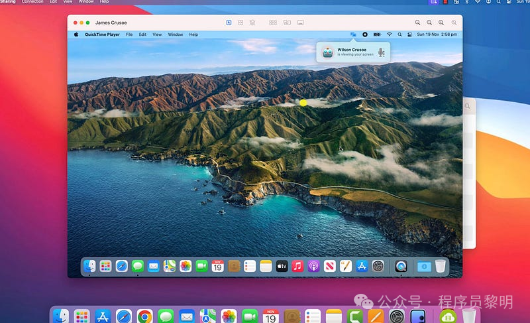Open the QuickTime Player menu
The image size is (530, 323).
102,34
